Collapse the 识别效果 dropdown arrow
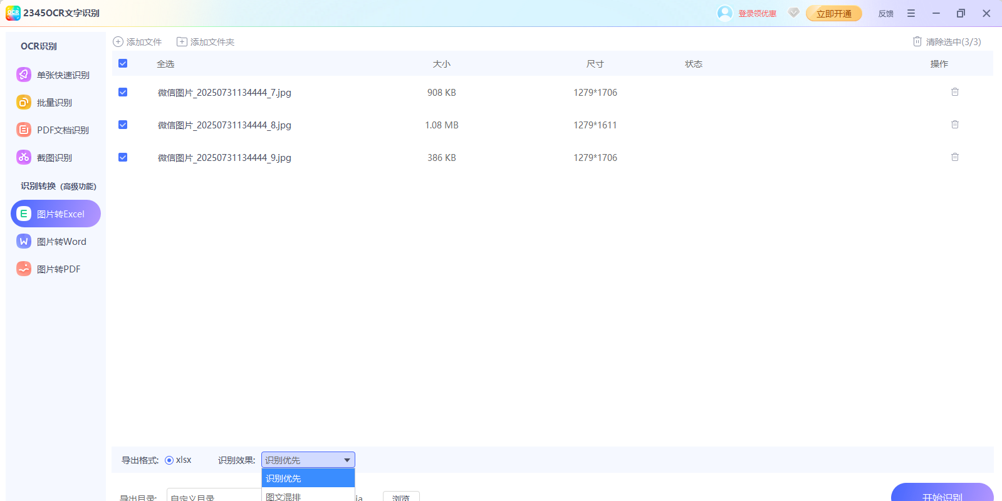The height and width of the screenshot is (501, 1002). point(347,460)
